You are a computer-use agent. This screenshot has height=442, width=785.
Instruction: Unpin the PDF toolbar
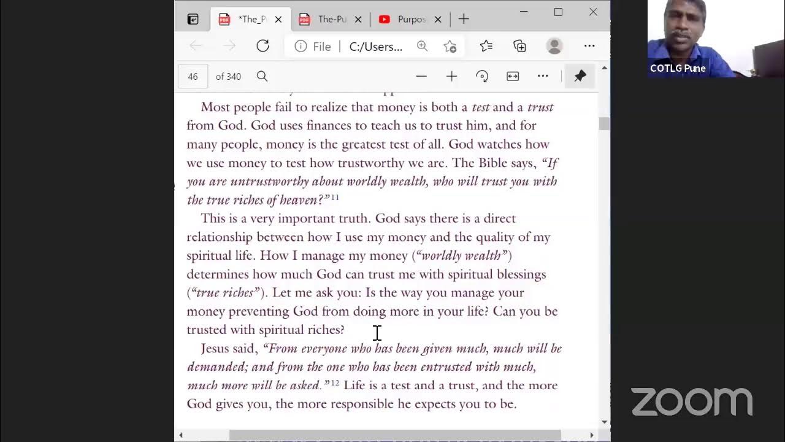pyautogui.click(x=580, y=76)
